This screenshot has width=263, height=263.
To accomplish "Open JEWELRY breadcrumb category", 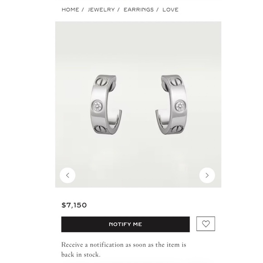I will [x=101, y=10].
